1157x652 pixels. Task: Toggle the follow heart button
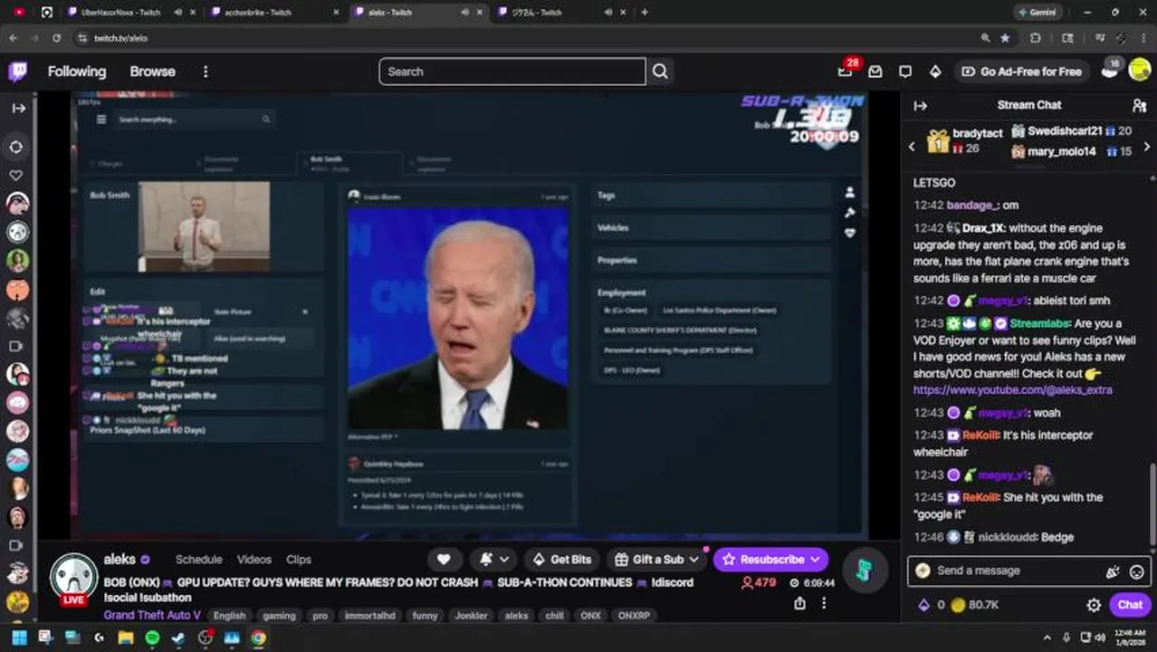pyautogui.click(x=444, y=560)
